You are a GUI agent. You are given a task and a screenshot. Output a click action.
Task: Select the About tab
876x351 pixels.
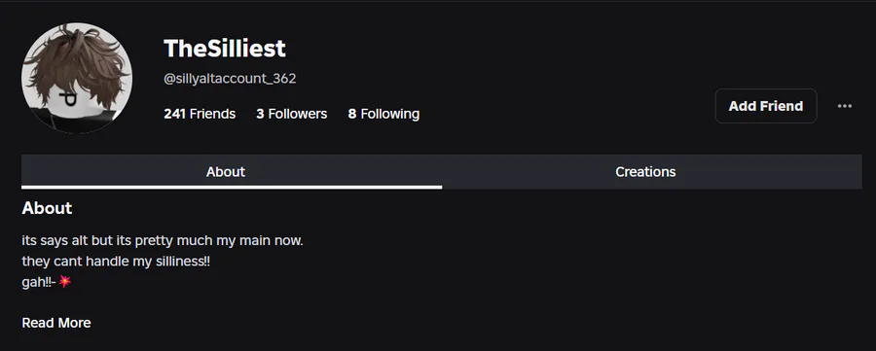click(226, 172)
